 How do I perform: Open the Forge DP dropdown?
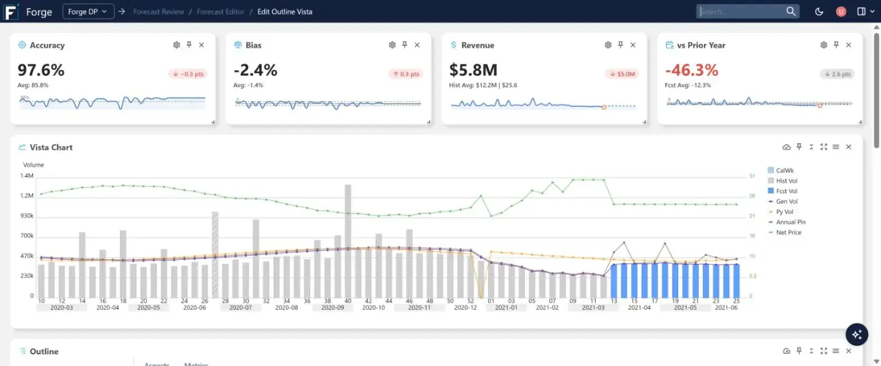pos(89,11)
